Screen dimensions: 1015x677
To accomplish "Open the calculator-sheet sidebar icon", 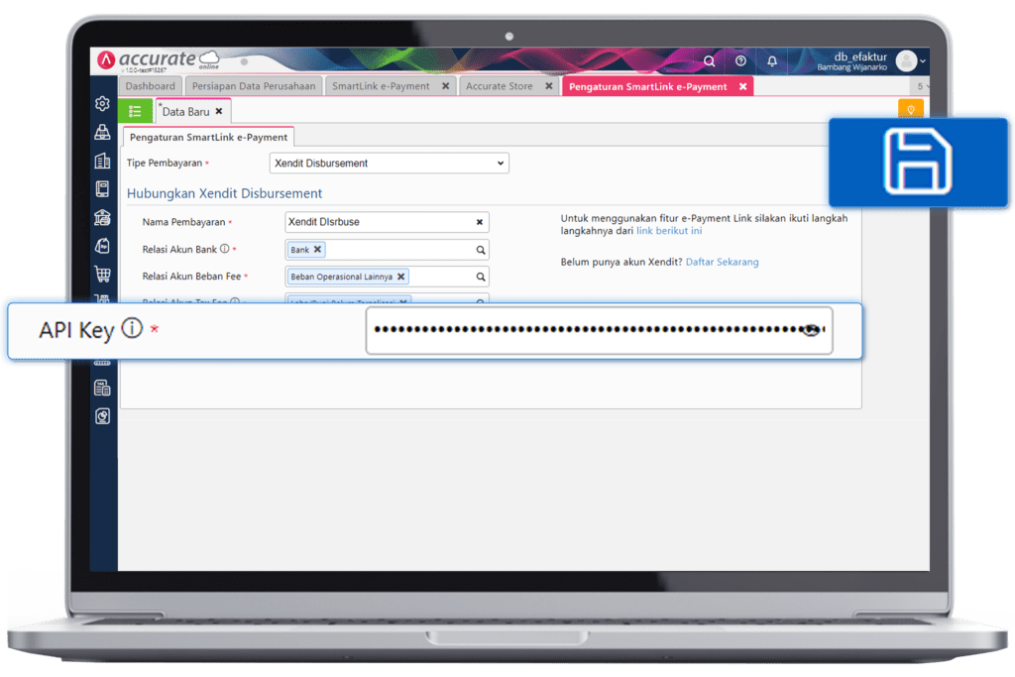I will [102, 388].
